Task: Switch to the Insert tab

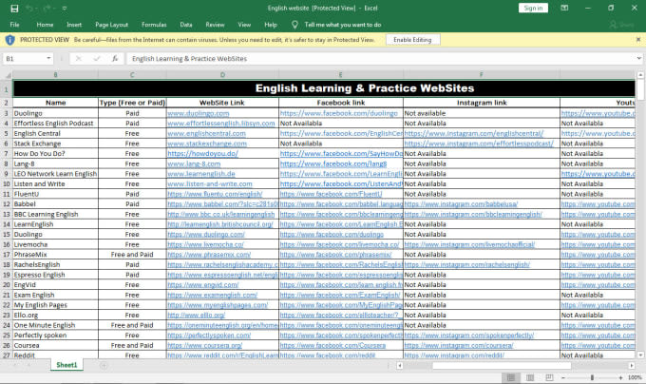Action: click(x=74, y=25)
